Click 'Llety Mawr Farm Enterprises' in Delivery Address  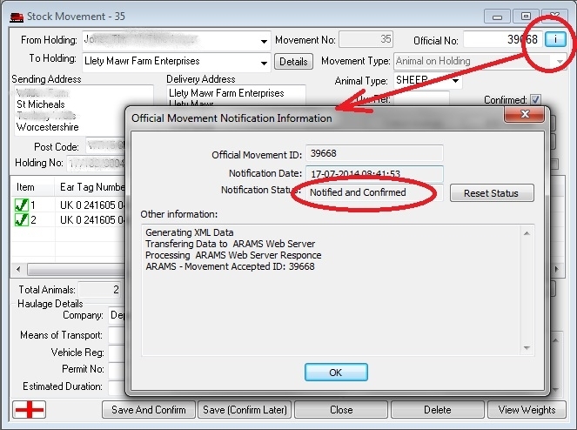coord(226,93)
